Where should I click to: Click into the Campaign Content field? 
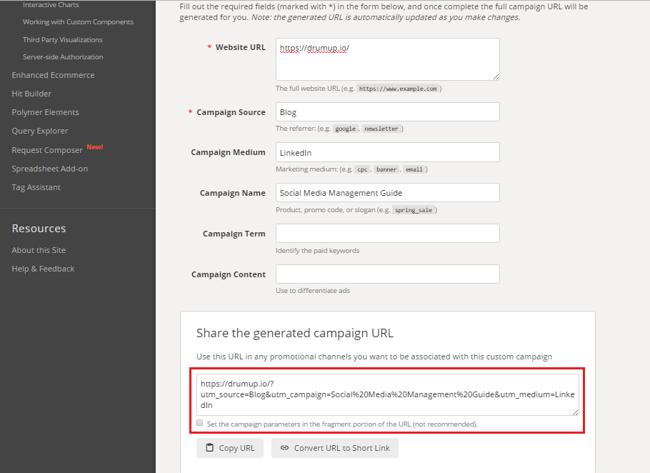(388, 274)
